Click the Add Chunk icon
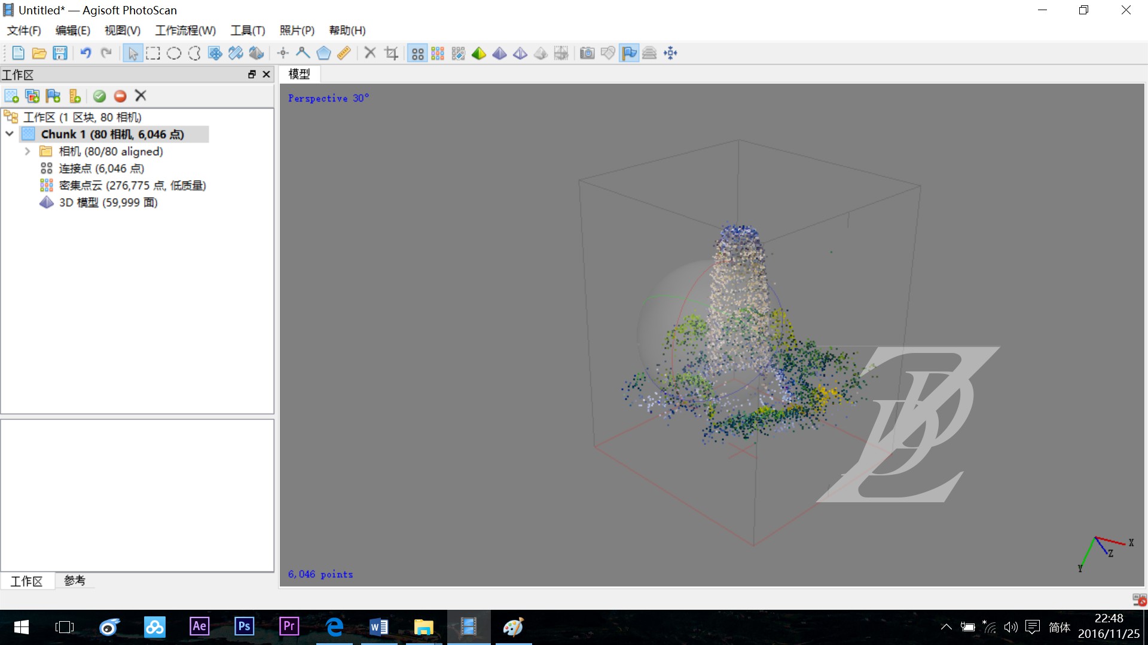1148x645 pixels. point(11,96)
